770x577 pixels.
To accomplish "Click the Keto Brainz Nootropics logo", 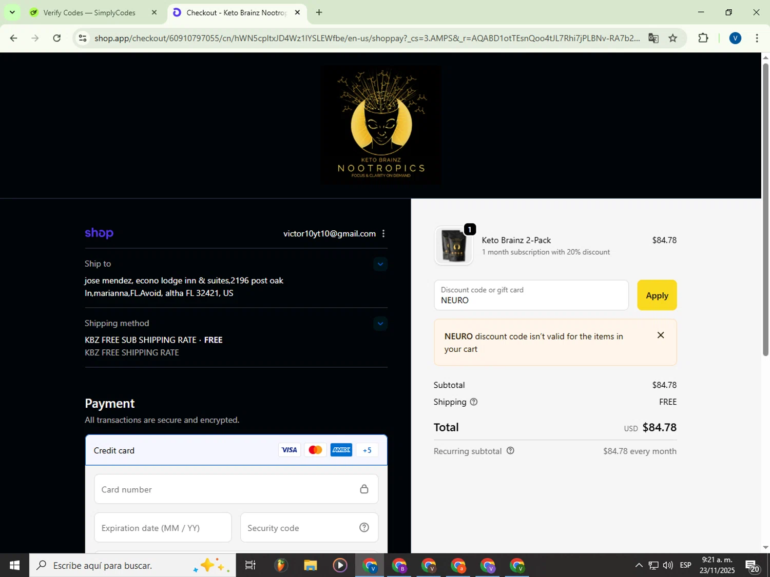I will (381, 125).
